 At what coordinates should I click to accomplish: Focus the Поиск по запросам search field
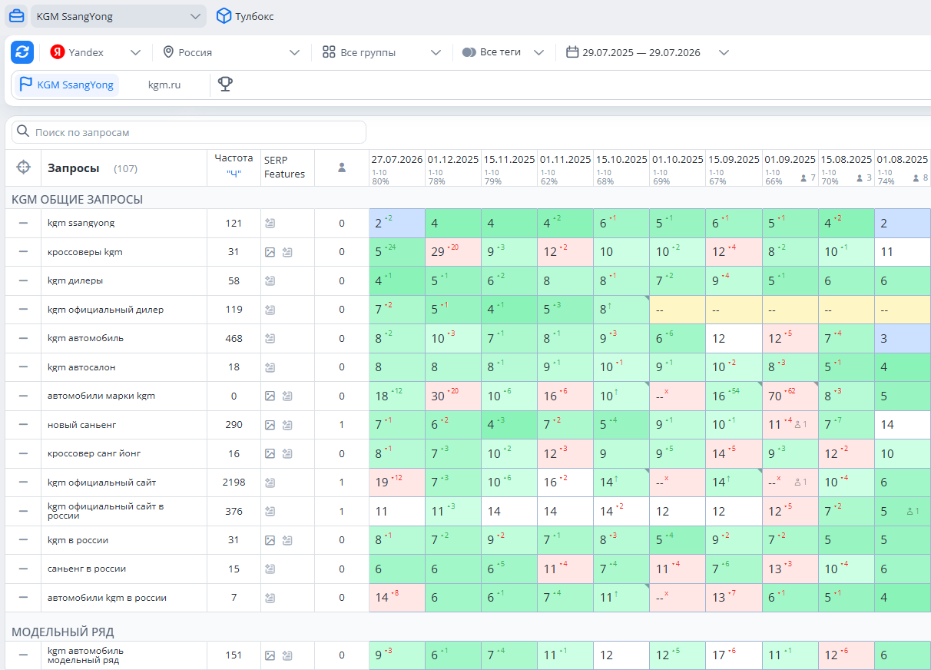coord(189,132)
